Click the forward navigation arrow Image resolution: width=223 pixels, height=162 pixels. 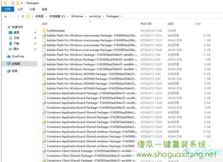[13, 16]
